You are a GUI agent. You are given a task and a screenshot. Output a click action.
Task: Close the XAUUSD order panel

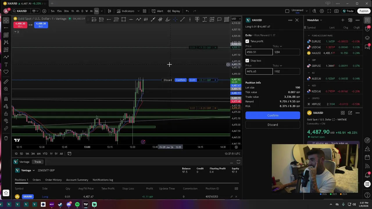point(297,20)
